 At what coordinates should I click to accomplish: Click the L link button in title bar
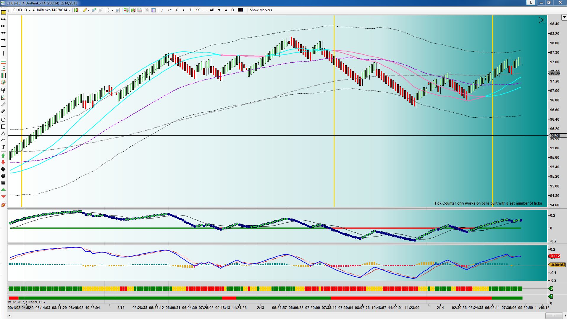point(531,2)
